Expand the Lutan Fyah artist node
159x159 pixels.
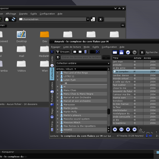pos(58,80)
